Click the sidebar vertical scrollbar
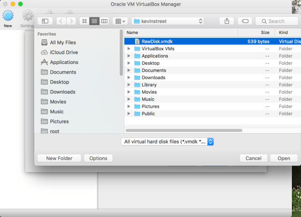The width and height of the screenshot is (301, 217). (x=121, y=53)
